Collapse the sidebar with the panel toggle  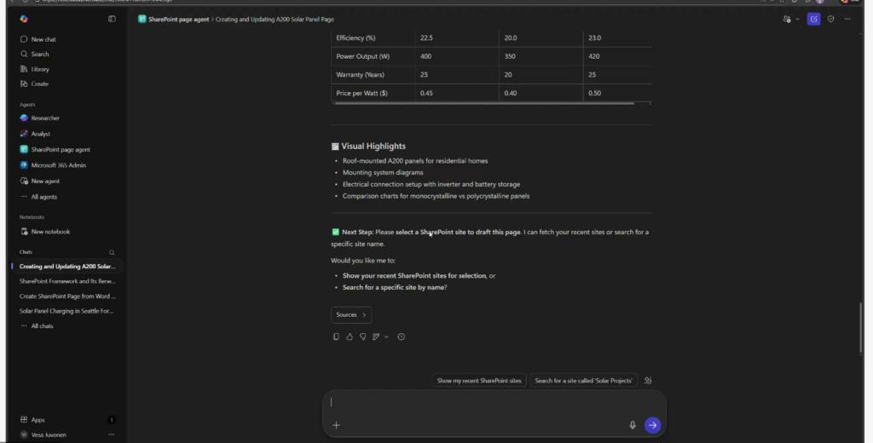[112, 19]
